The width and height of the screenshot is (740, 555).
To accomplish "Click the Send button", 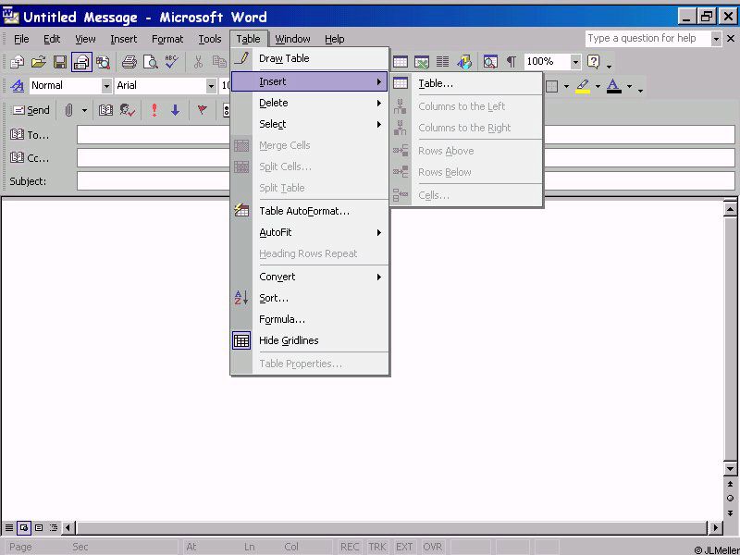I will [31, 110].
